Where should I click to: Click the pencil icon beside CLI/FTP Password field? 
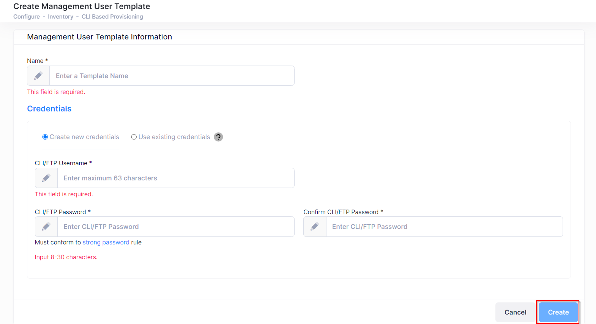(x=46, y=227)
